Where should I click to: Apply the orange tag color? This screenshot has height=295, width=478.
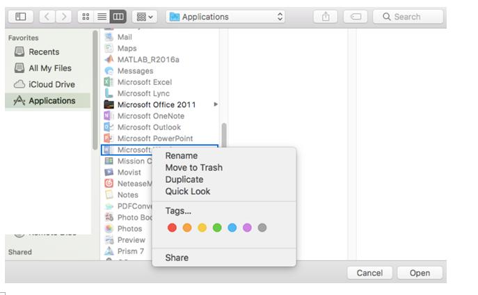point(187,228)
